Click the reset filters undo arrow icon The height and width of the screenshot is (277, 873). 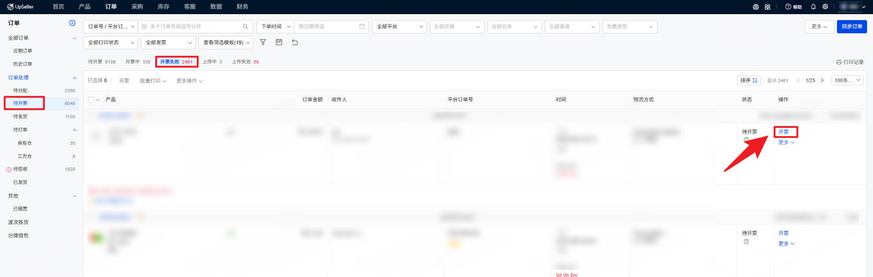coord(295,42)
